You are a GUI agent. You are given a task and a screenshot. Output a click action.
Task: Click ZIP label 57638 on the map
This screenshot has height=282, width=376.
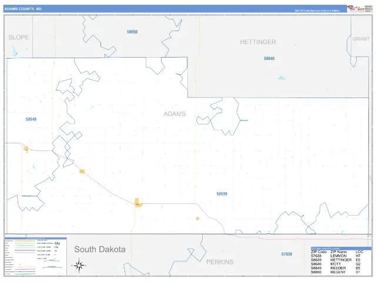pyautogui.click(x=287, y=254)
